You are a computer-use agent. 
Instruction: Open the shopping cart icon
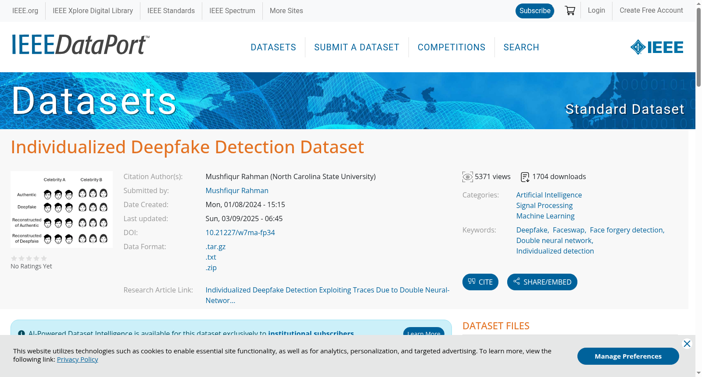pos(570,11)
